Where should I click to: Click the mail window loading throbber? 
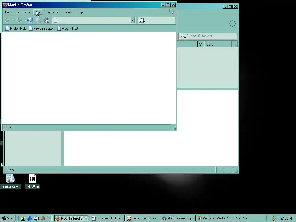point(233,24)
